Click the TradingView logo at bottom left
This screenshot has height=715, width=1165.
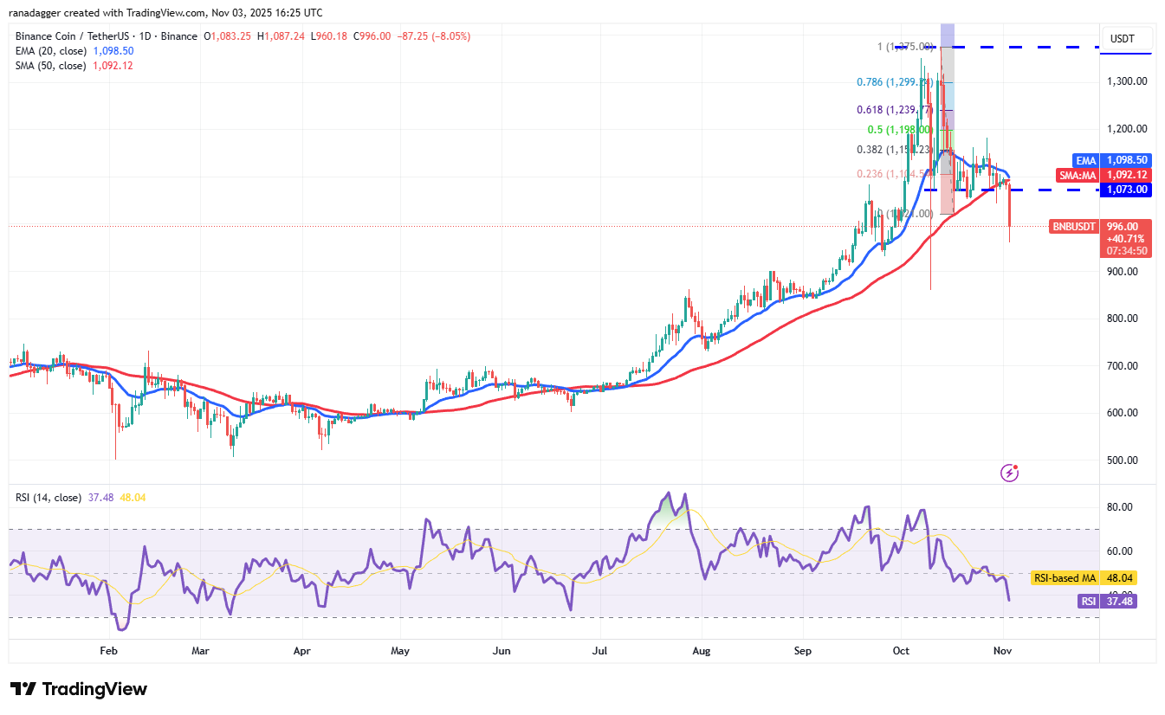[x=79, y=689]
